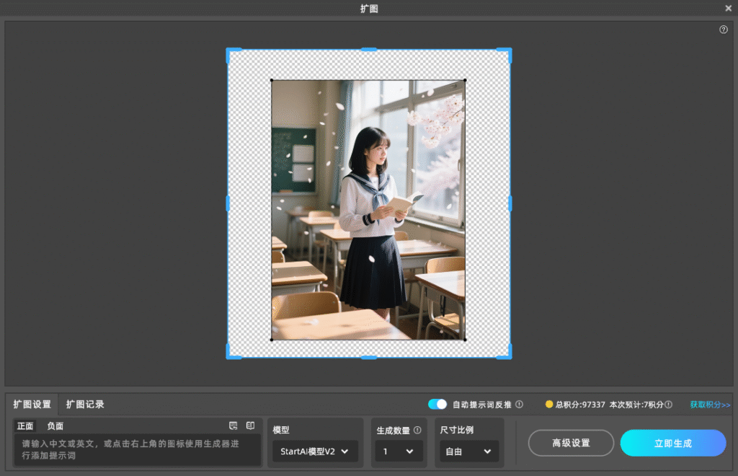Switch to the 负面 prompt tab

[x=54, y=426]
